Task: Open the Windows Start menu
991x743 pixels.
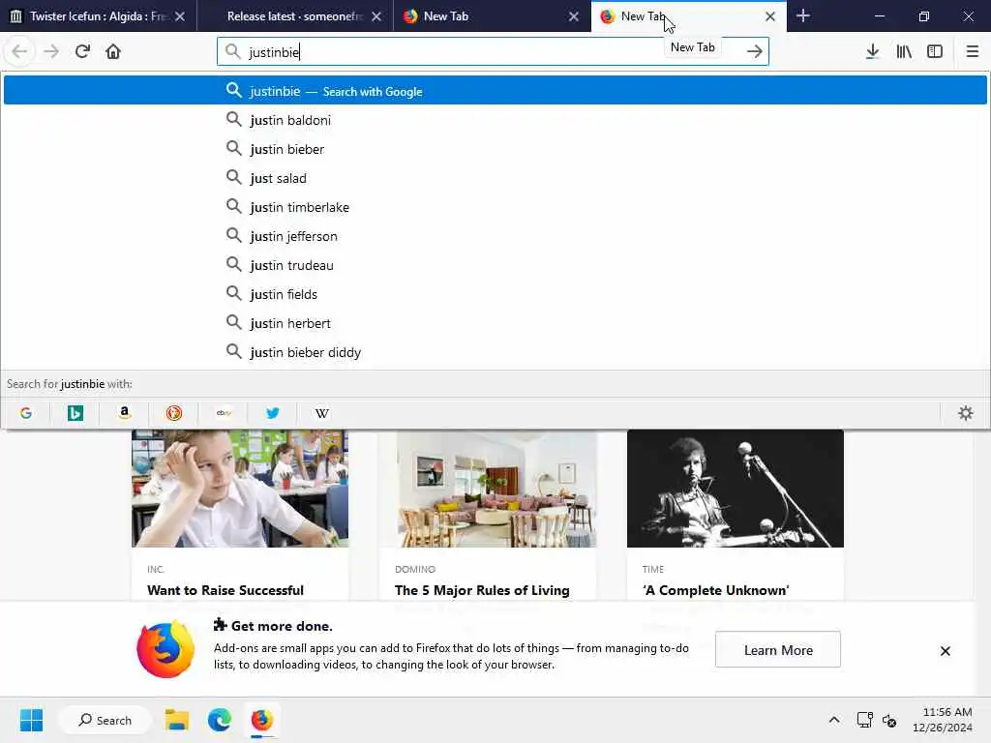Action: click(x=31, y=720)
